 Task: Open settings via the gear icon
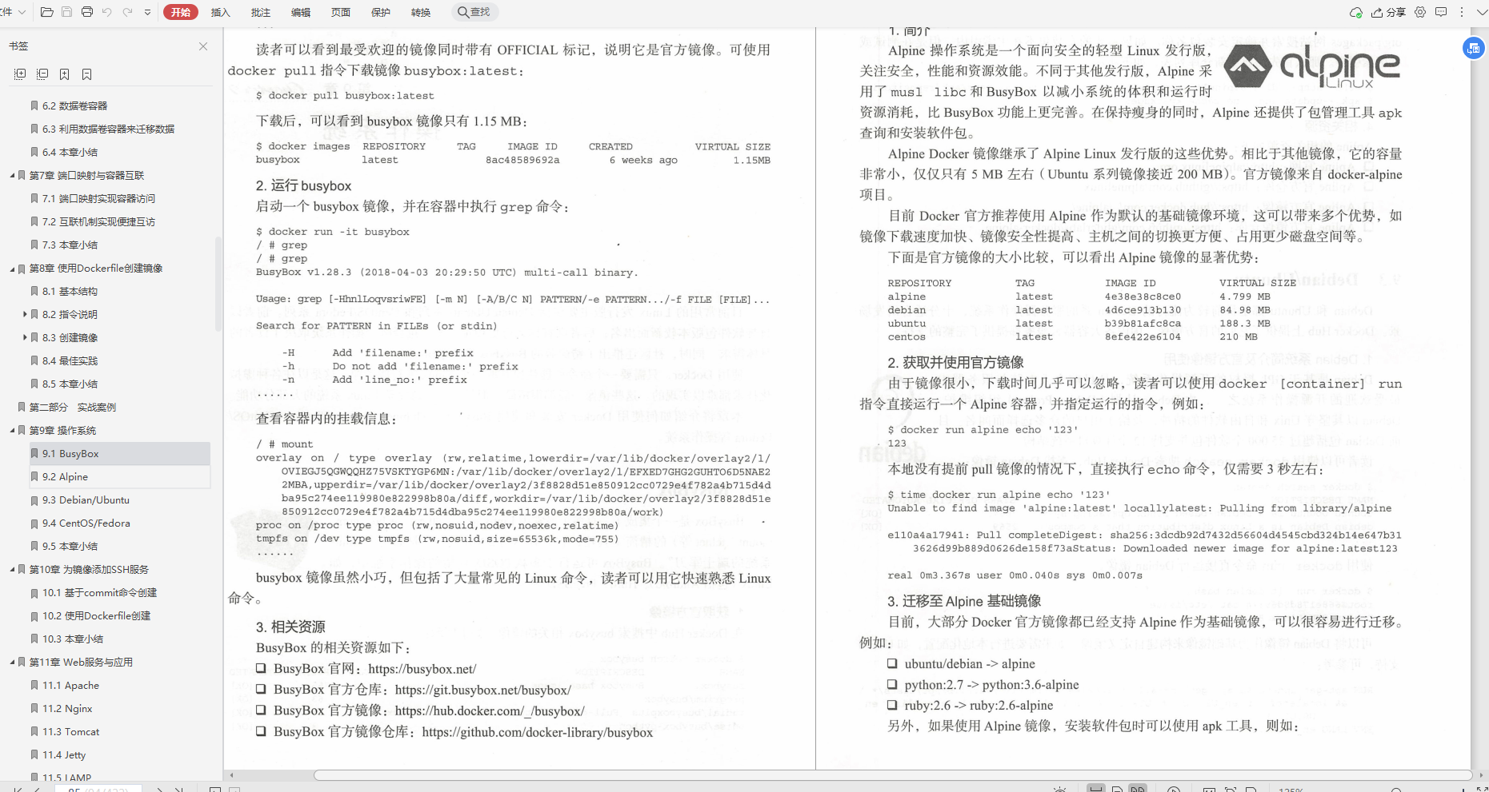pos(1420,12)
